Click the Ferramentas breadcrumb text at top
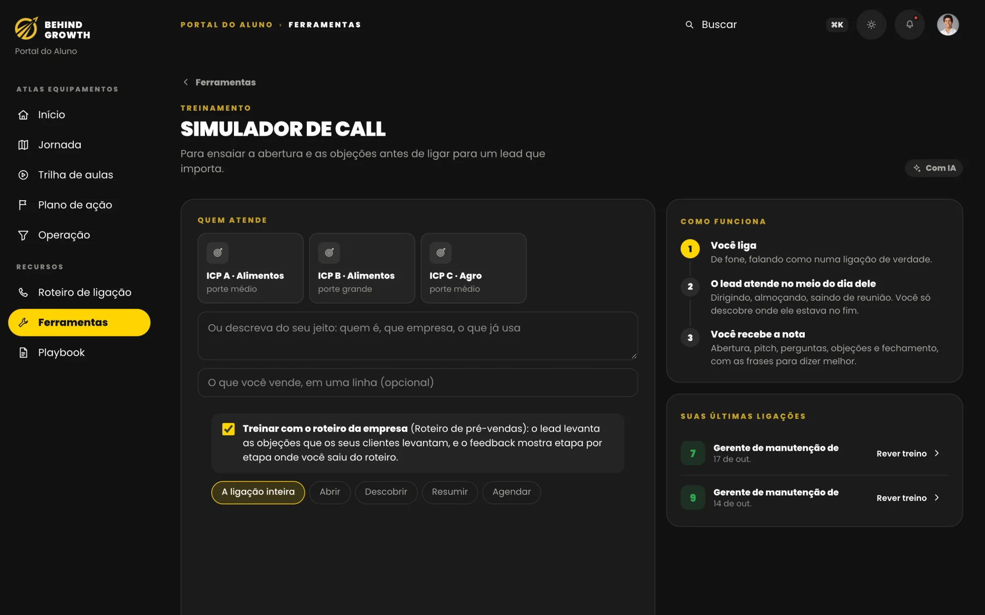The image size is (985, 615). [x=325, y=25]
